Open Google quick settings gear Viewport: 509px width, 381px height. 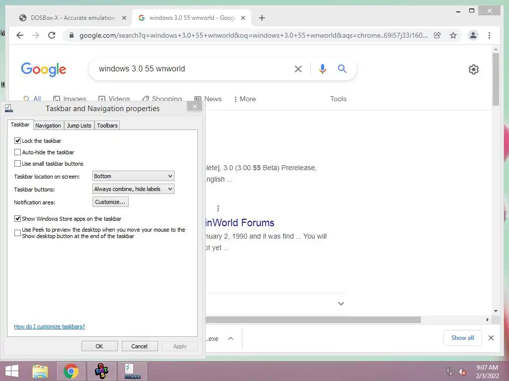pos(474,69)
